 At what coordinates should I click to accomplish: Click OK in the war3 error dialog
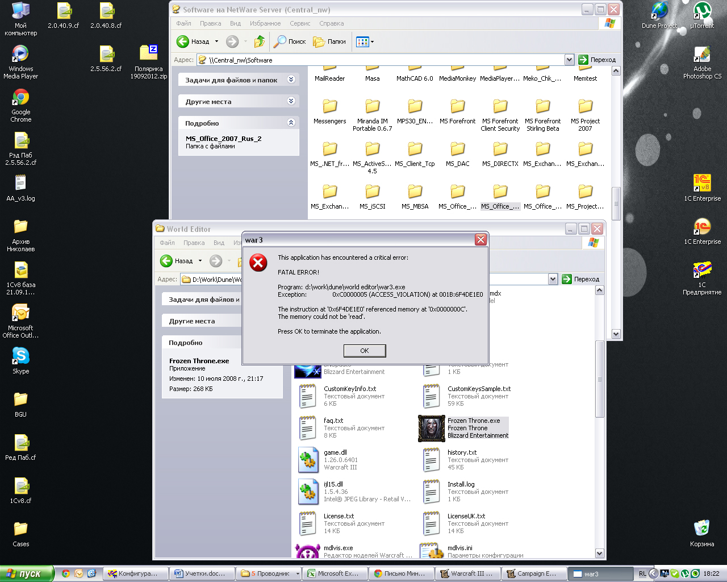click(364, 351)
